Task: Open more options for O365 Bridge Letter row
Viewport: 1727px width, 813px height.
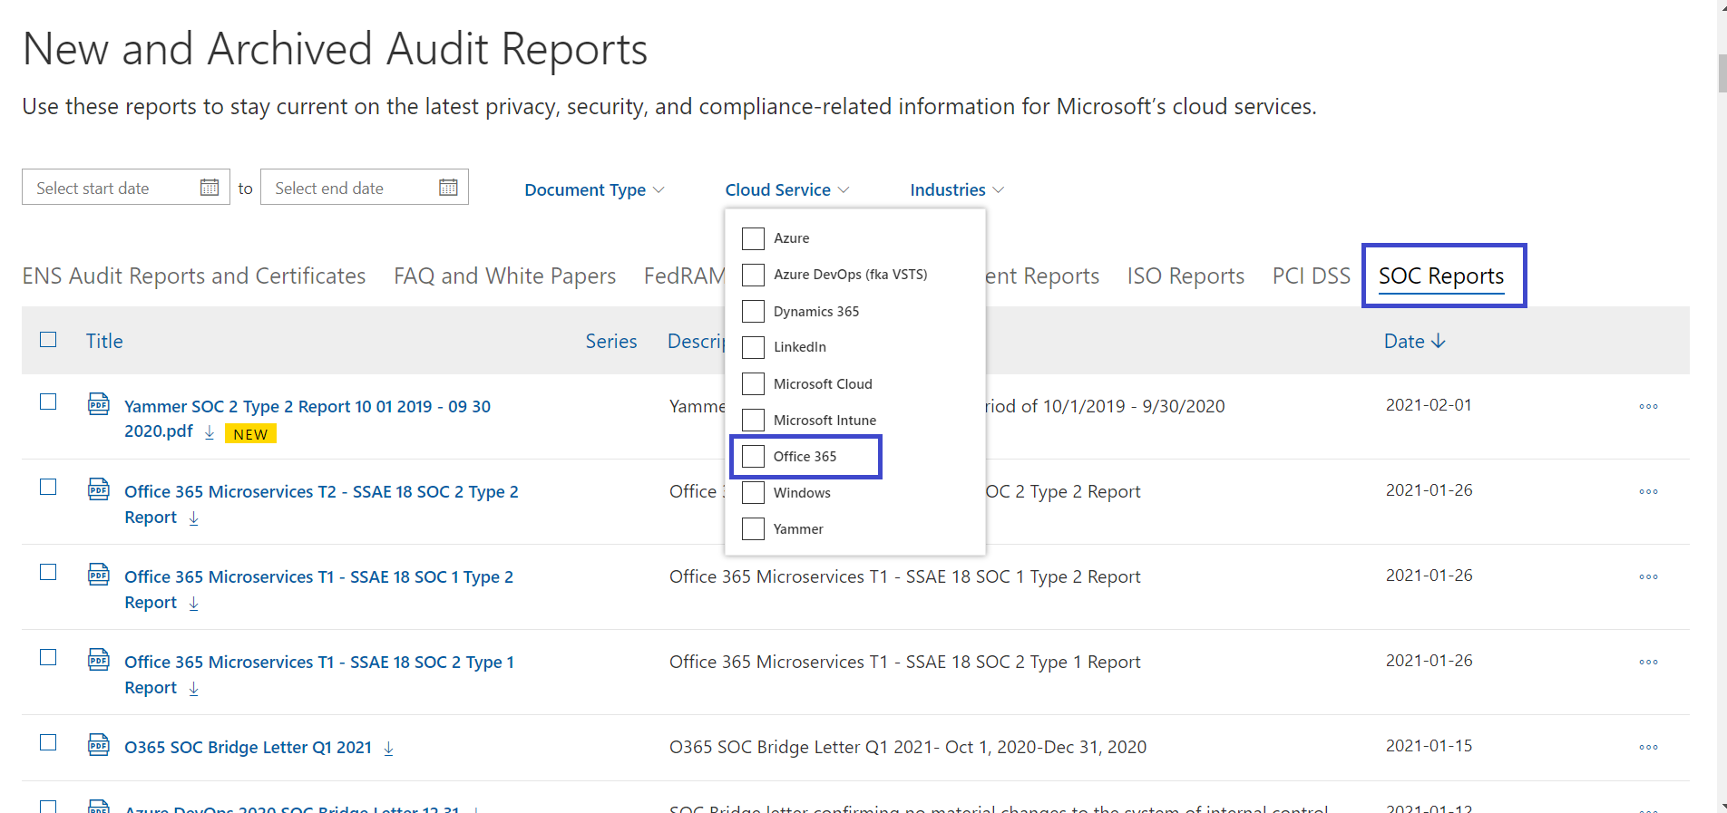Action: (x=1648, y=748)
